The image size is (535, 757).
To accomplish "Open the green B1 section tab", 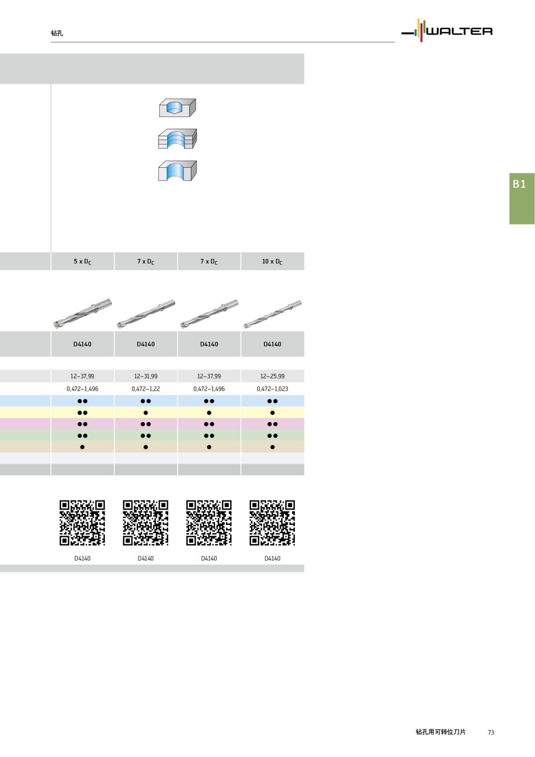I will tap(522, 198).
